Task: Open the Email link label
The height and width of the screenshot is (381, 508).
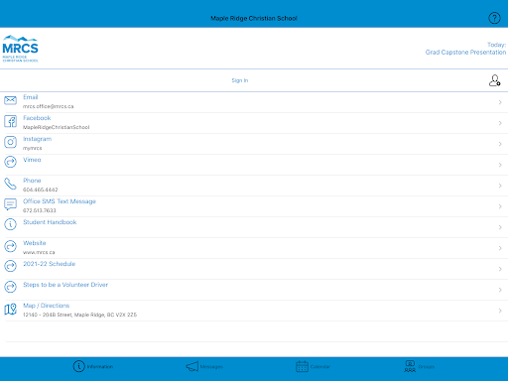Action: [31, 97]
